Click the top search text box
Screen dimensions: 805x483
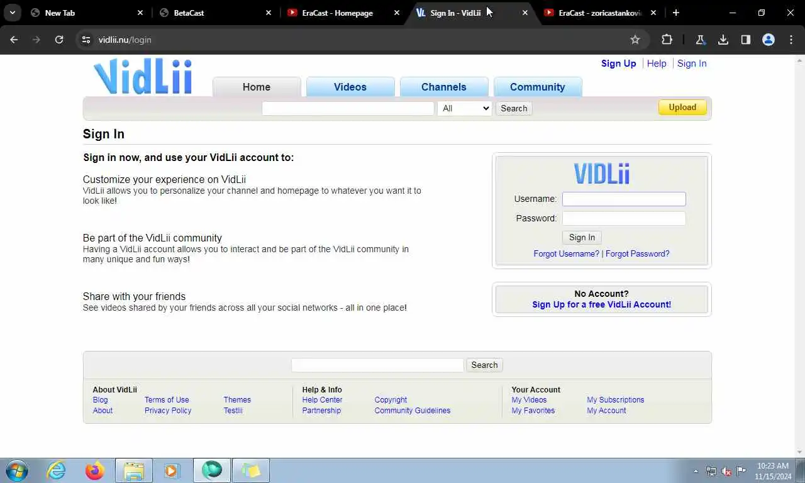tap(348, 108)
